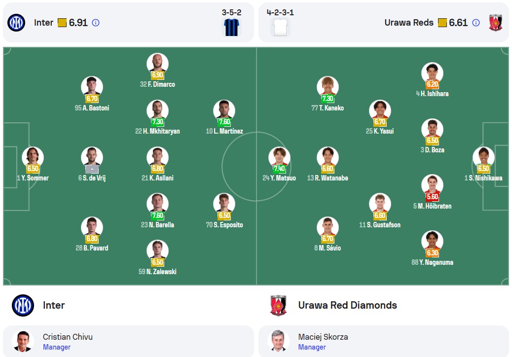The width and height of the screenshot is (512, 357).
Task: Click the info icon next to Inter's 6.91 rating
Action: 96,23
